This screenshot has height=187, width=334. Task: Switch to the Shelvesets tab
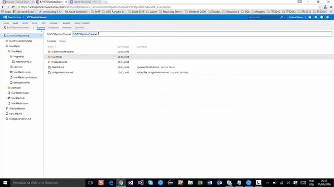(x=67, y=28)
